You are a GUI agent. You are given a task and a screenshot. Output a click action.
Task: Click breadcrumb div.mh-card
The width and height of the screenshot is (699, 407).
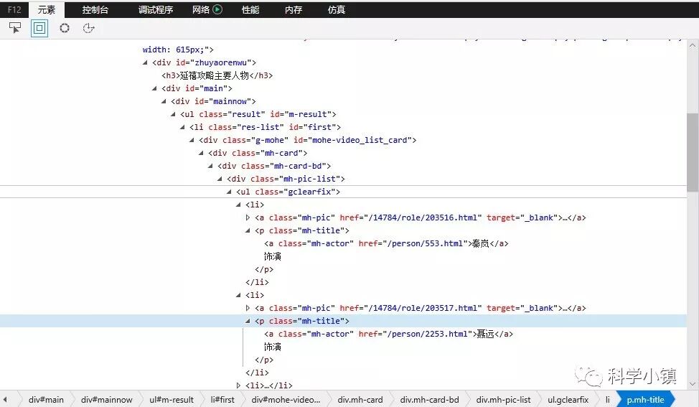point(360,399)
